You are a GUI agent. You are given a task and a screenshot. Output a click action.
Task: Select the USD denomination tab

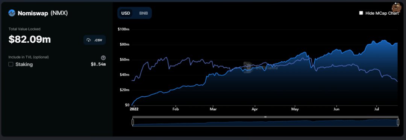tap(126, 13)
